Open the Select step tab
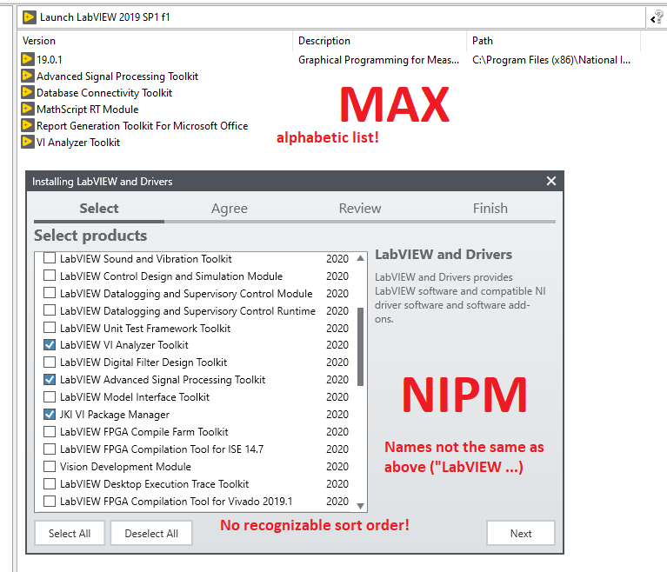Image resolution: width=667 pixels, height=572 pixels. [98, 209]
